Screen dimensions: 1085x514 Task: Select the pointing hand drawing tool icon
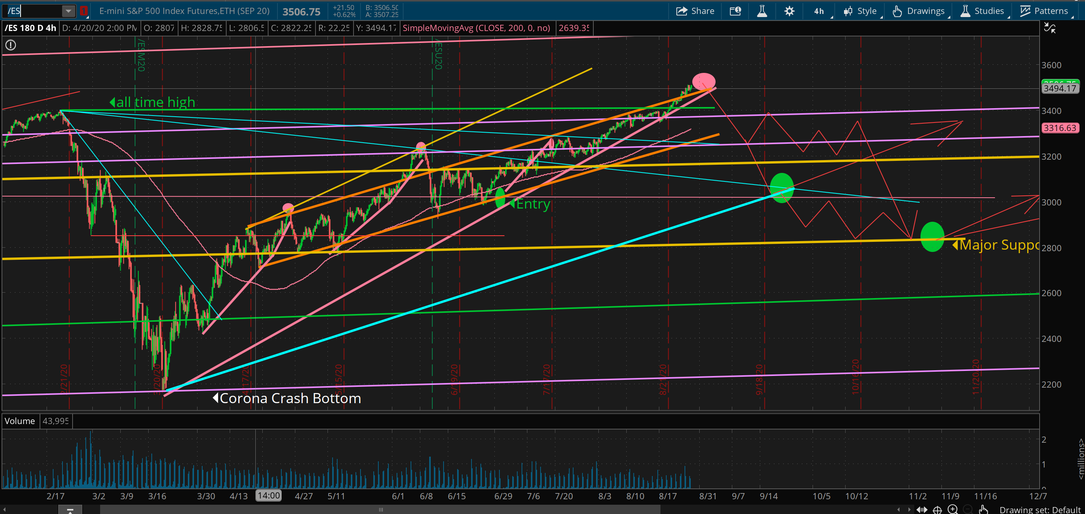coord(983,509)
